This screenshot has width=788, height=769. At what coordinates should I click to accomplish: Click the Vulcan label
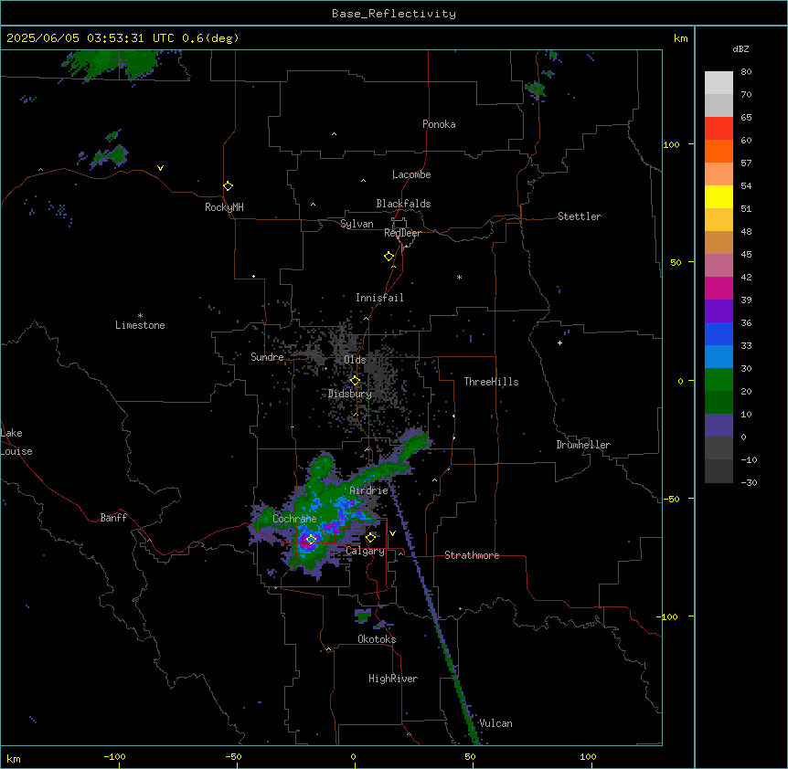point(496,723)
